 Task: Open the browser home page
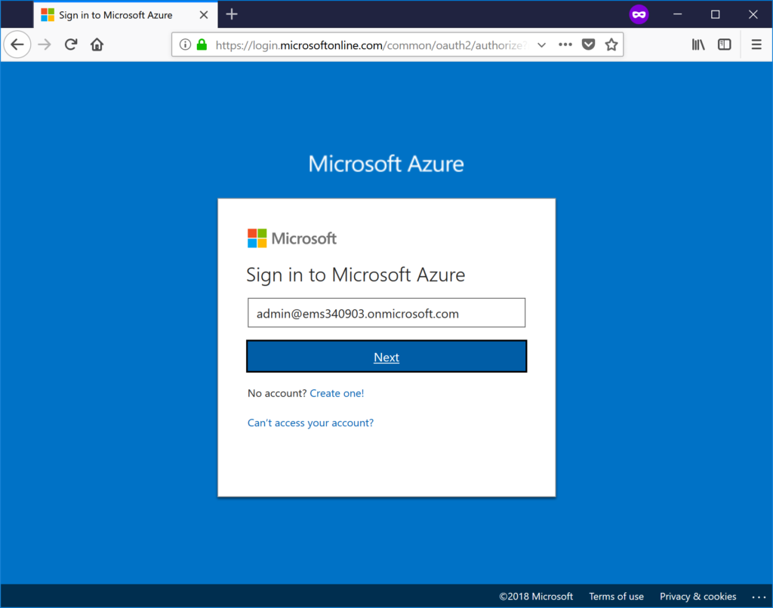(97, 45)
